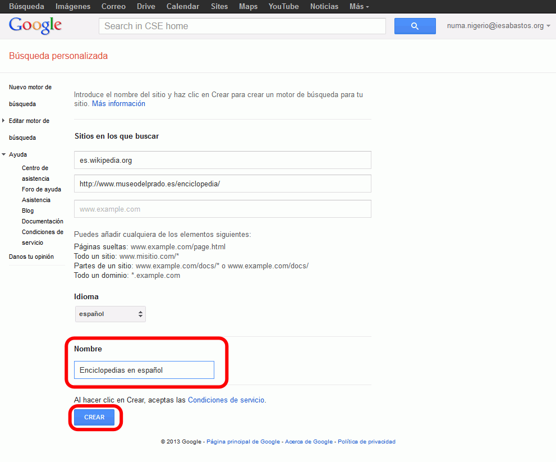Select Nuevo motor de búsqueda in sidebar
The height and width of the screenshot is (462, 556).
tap(30, 95)
